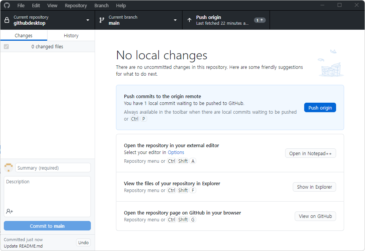Expand the repository selector chevron
This screenshot has width=365, height=251.
coord(87,20)
